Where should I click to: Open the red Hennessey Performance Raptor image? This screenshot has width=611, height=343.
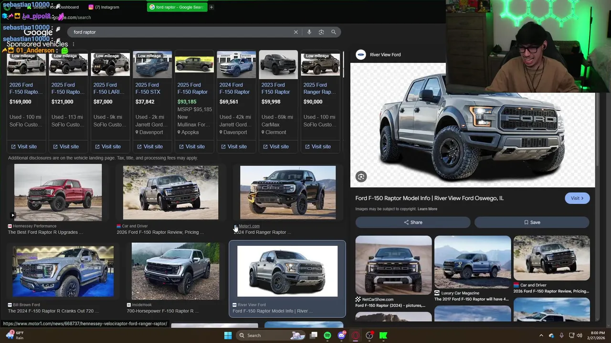[x=58, y=192]
